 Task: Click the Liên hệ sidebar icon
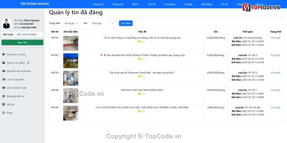coord(4,104)
